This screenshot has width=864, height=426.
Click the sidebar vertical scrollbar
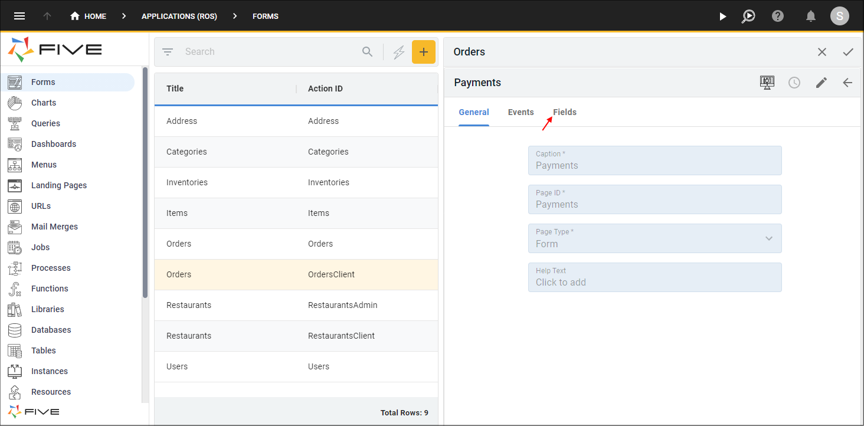145,183
